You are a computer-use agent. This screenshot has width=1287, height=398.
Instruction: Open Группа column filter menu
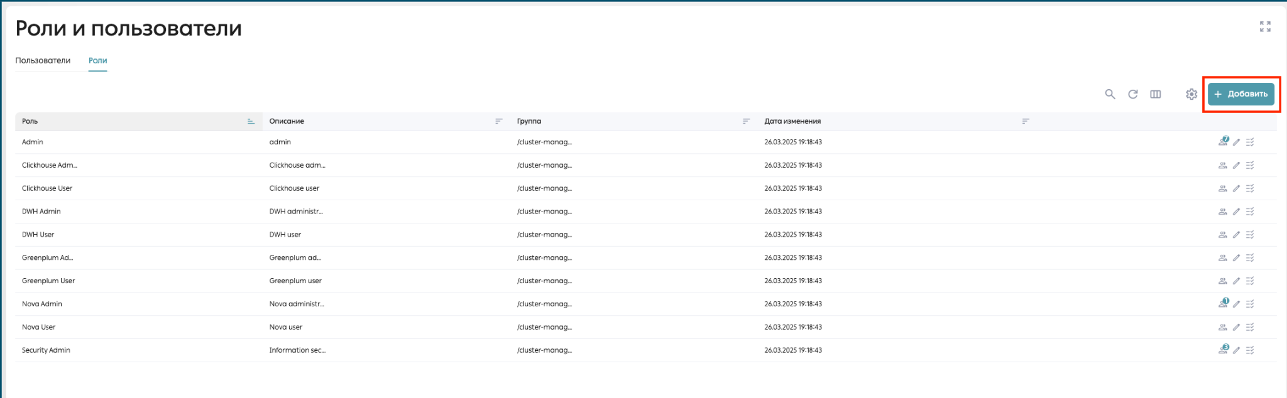pyautogui.click(x=746, y=121)
